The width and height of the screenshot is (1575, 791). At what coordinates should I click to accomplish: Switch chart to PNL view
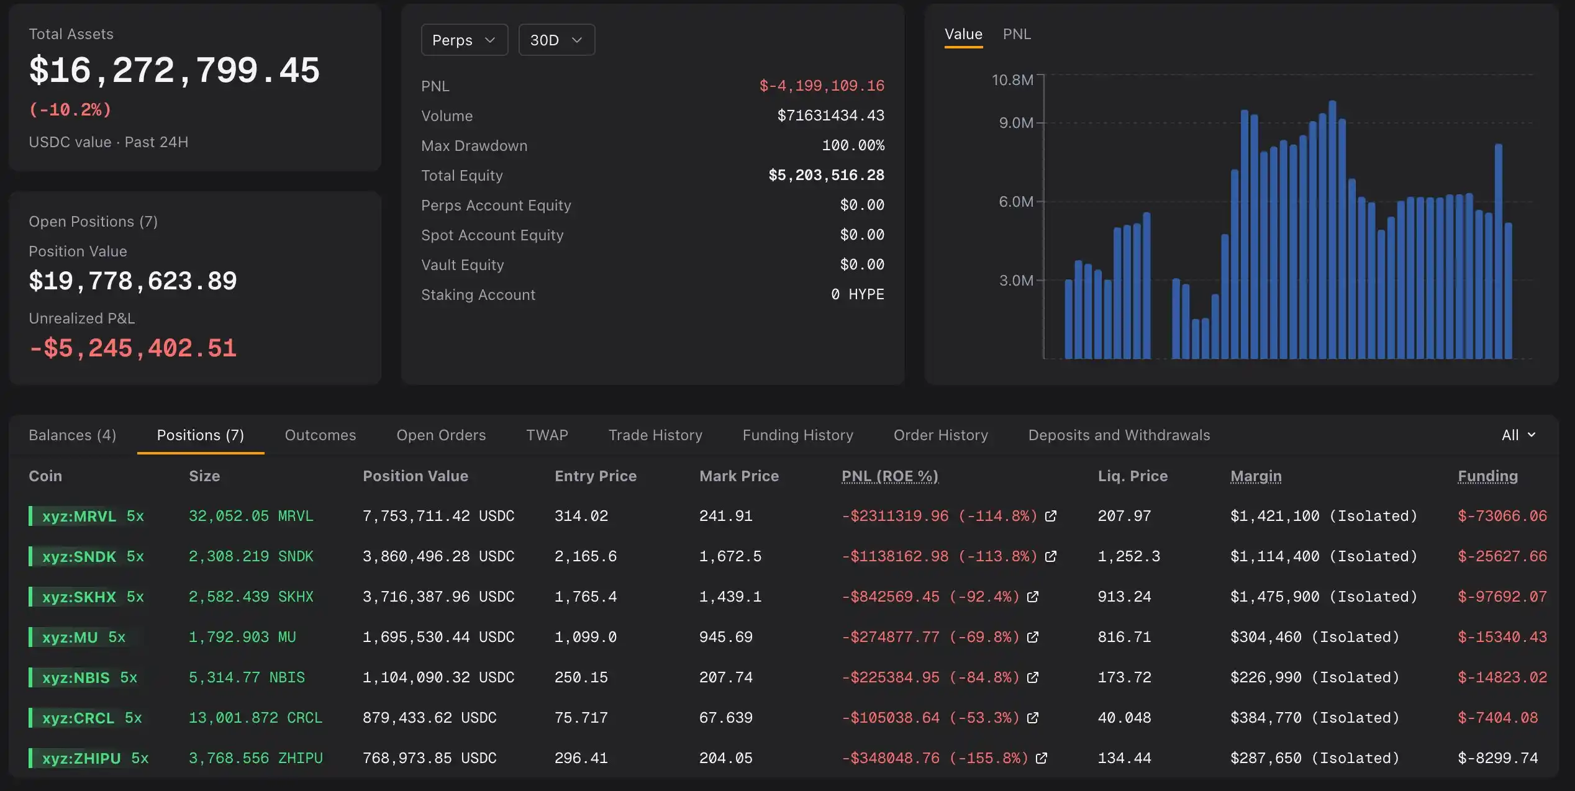point(1017,34)
